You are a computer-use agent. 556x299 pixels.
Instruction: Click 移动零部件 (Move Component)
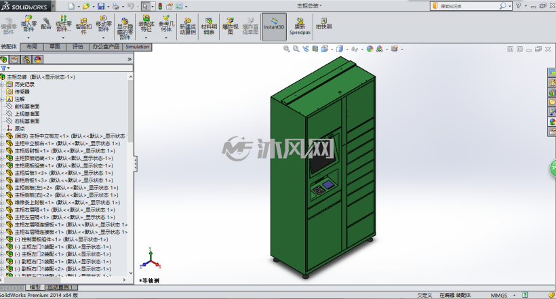tap(104, 24)
